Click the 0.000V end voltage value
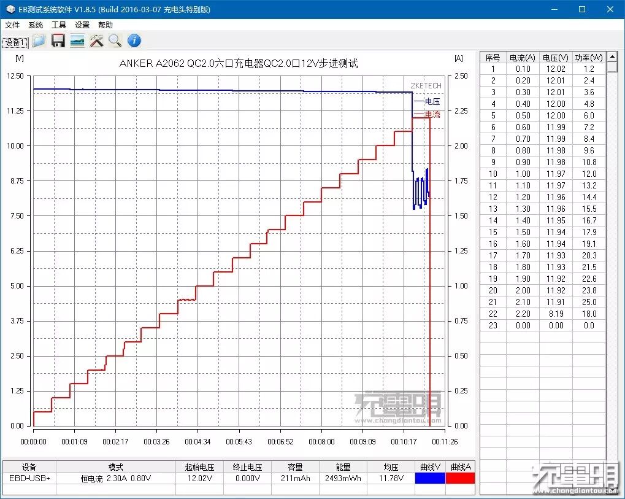The width and height of the screenshot is (625, 499). (x=247, y=478)
